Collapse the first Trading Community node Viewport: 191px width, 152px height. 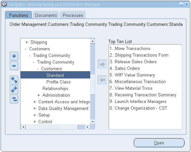(x=30, y=56)
